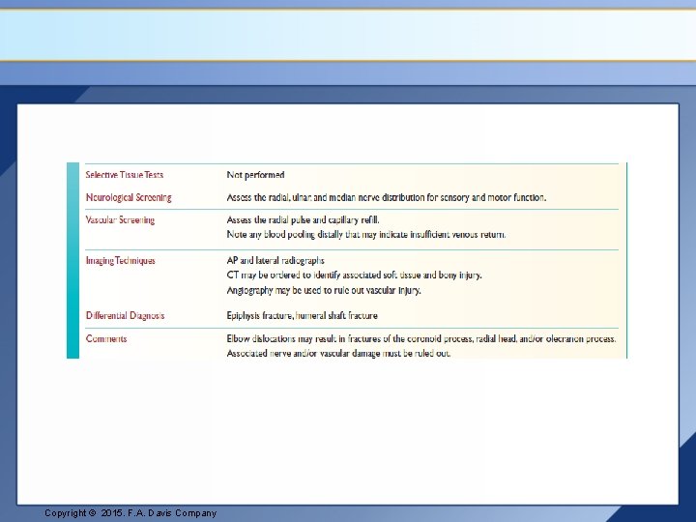696x522 pixels.
Task: Select the 'Vascular Screening' label
Action: pyautogui.click(x=120, y=220)
